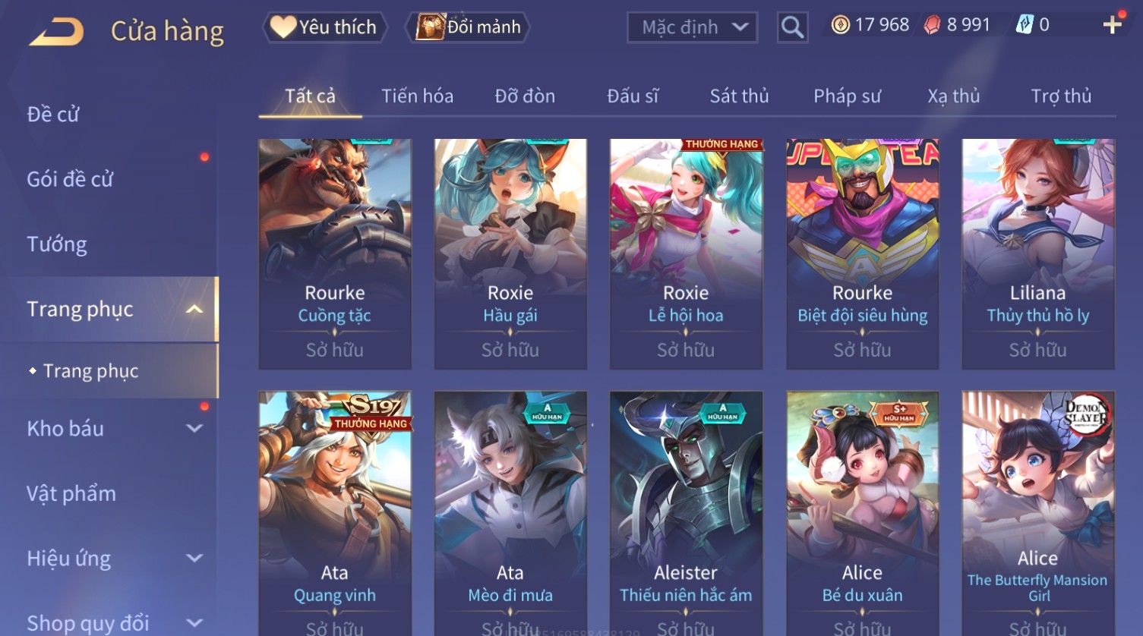Open the search magnifier icon

792,27
